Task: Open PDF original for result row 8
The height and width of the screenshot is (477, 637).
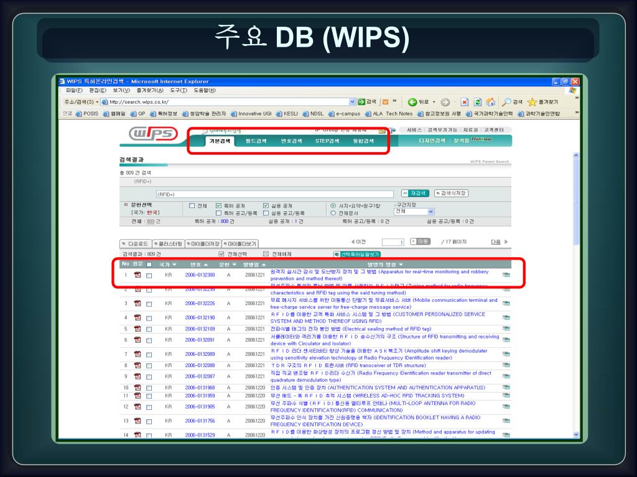Action: coord(137,365)
